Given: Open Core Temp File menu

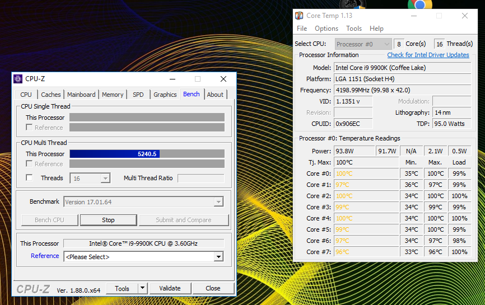Looking at the screenshot, I should coord(302,29).
